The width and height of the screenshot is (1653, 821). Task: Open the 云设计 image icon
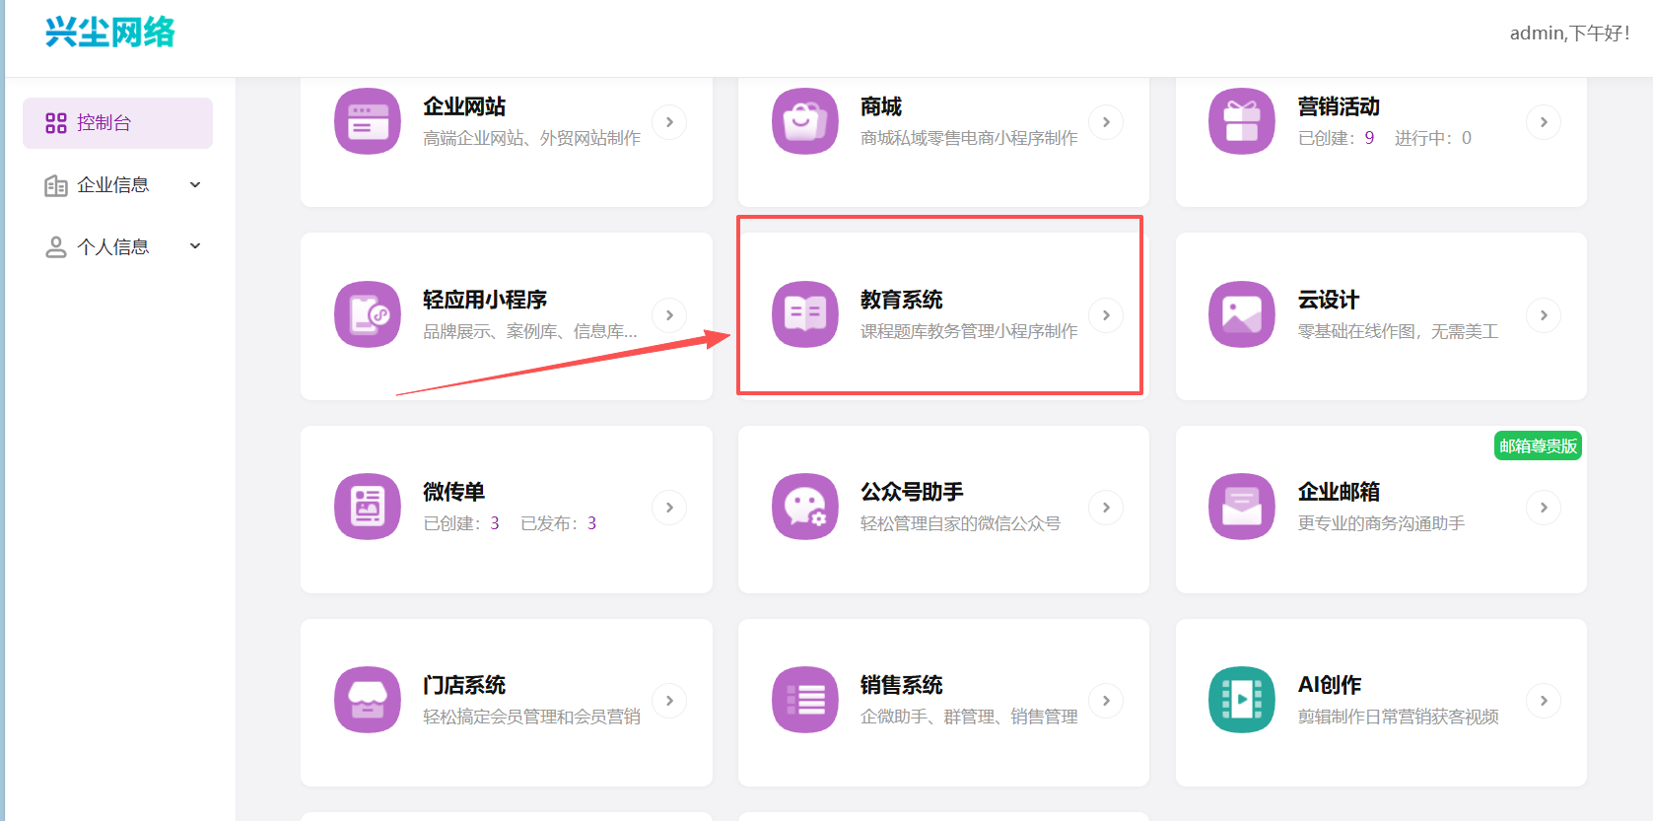(1242, 315)
